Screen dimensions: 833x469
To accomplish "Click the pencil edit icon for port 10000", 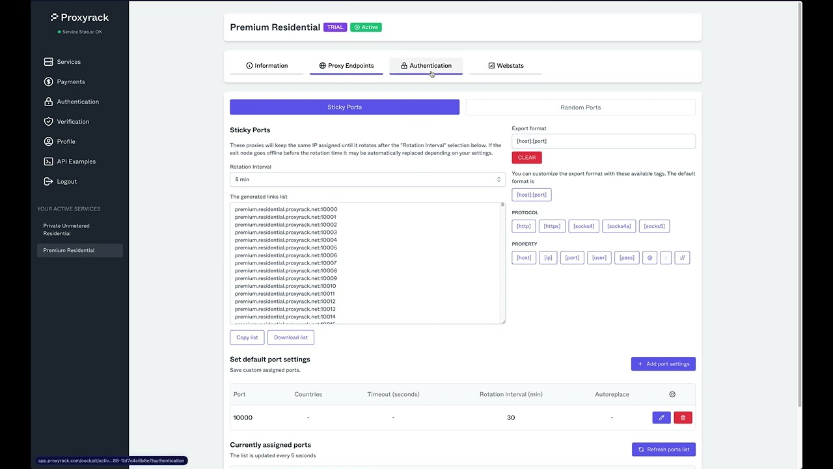I will [661, 418].
